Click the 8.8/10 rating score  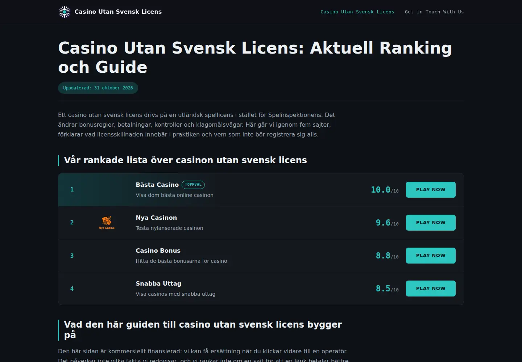point(387,256)
